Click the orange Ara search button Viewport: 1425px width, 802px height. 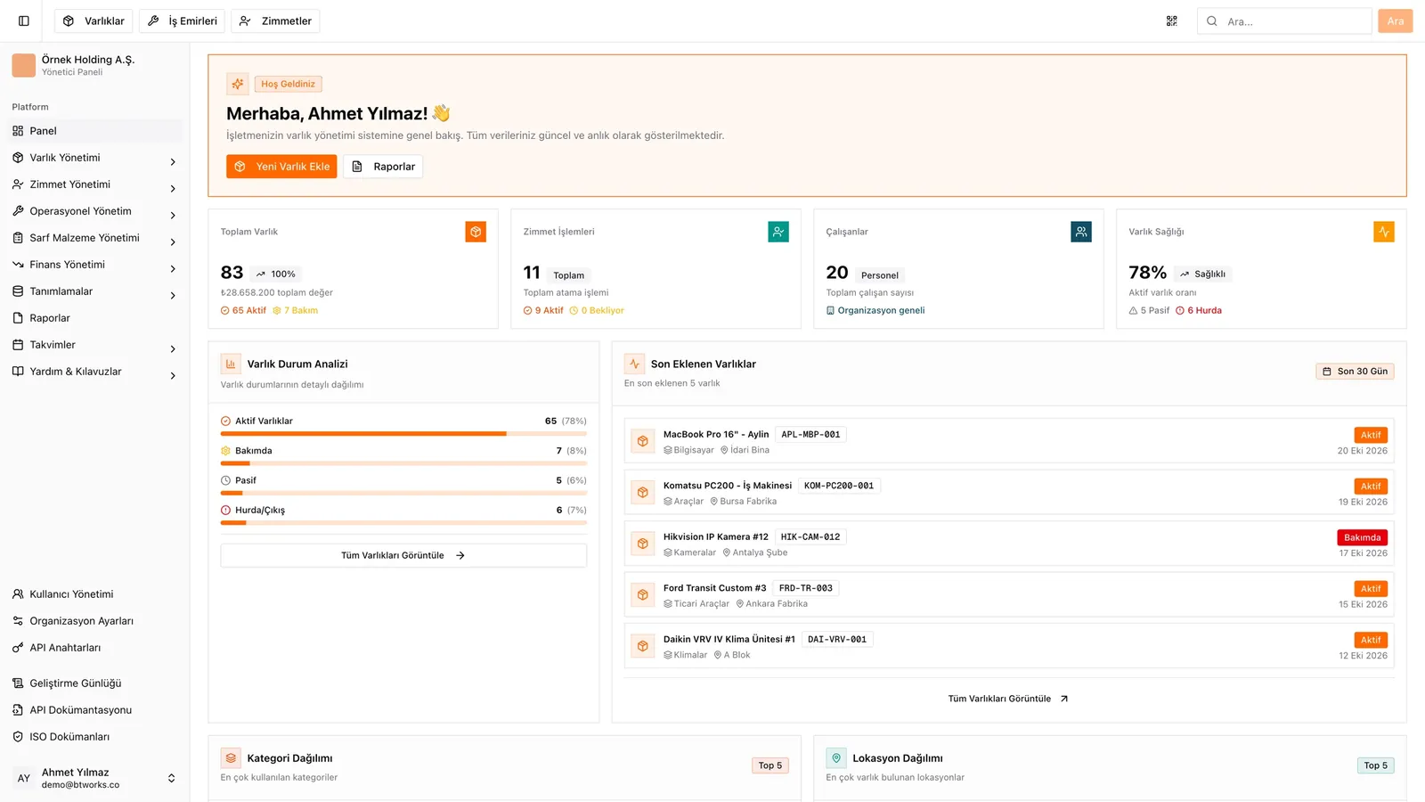(x=1395, y=20)
